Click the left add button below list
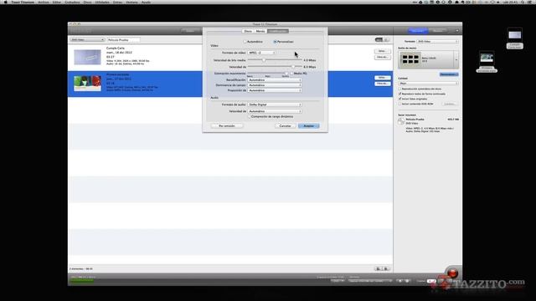The width and height of the screenshot is (536, 301). (378, 269)
